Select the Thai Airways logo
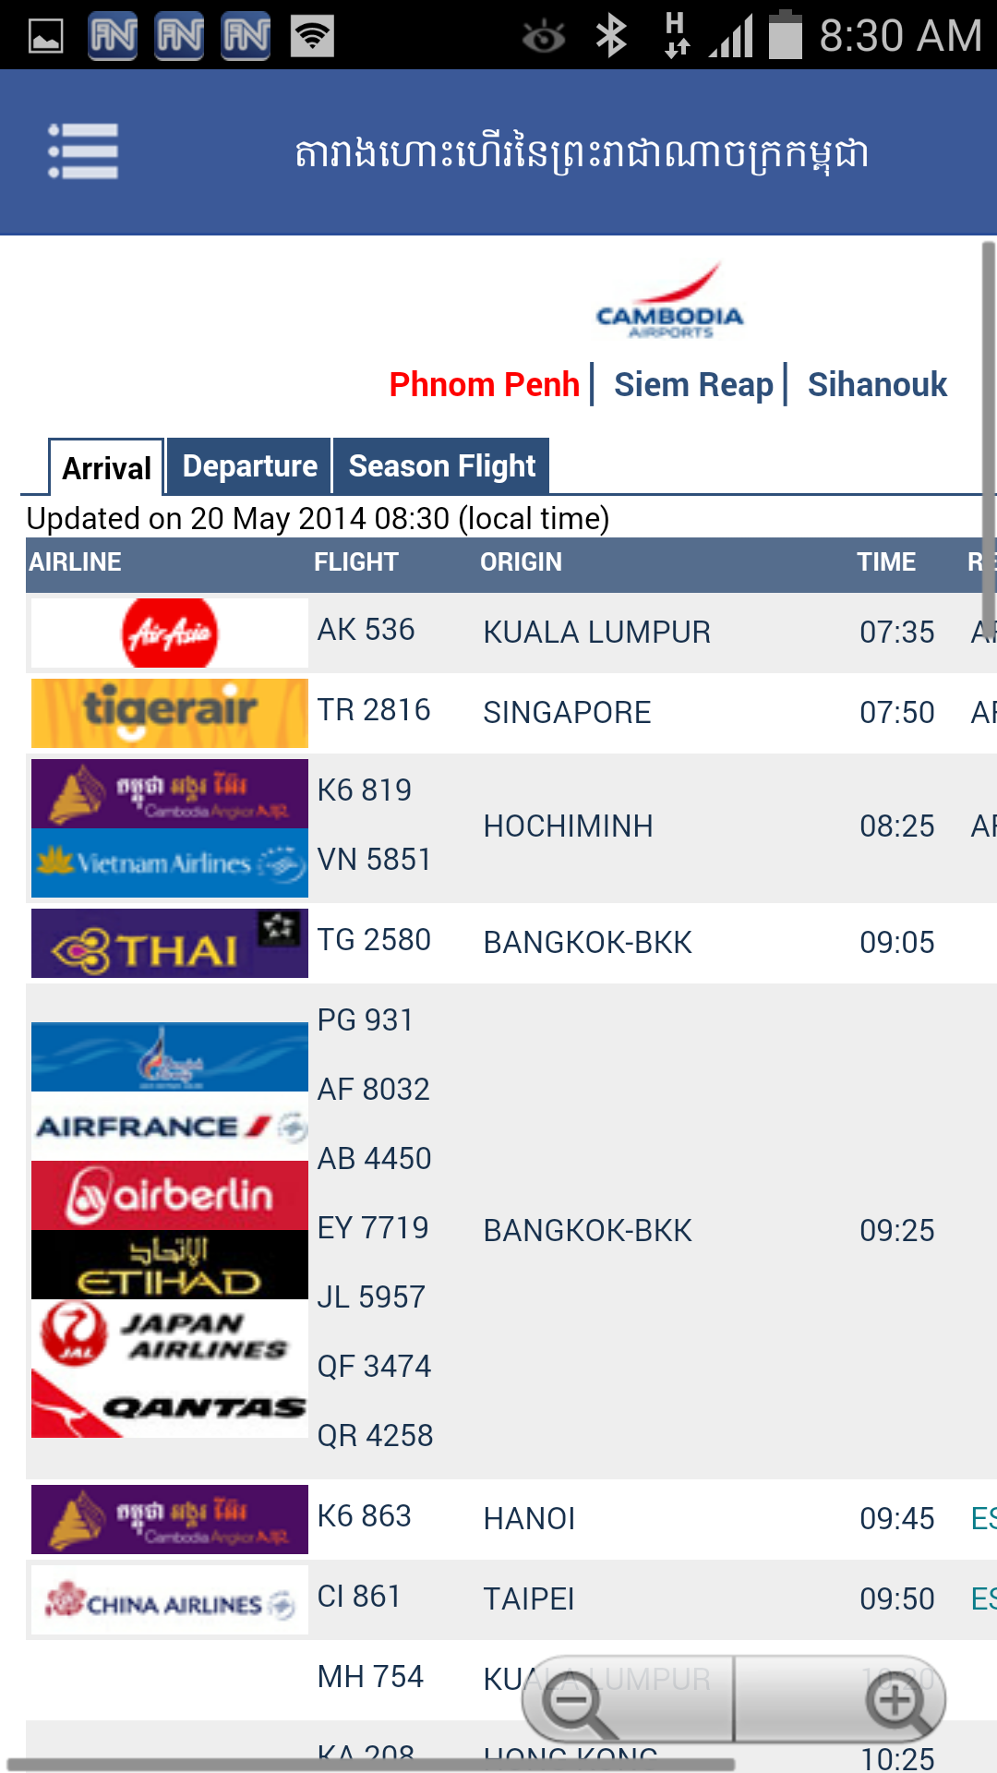 pos(170,943)
